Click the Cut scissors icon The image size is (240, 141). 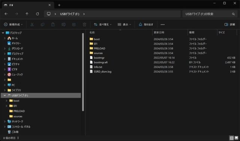click(x=32, y=25)
